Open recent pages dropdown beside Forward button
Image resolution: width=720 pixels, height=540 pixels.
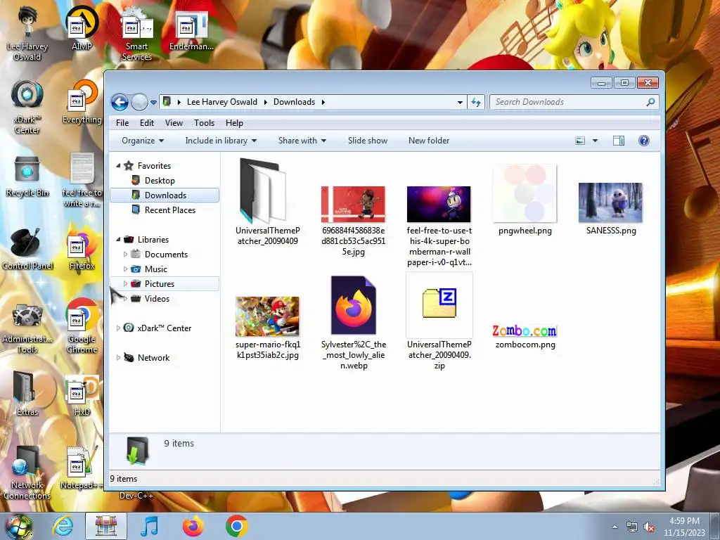(x=153, y=103)
